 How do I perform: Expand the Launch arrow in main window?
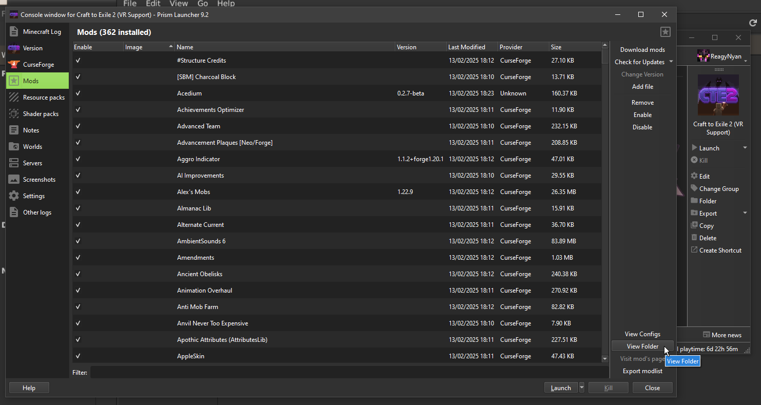tap(745, 148)
